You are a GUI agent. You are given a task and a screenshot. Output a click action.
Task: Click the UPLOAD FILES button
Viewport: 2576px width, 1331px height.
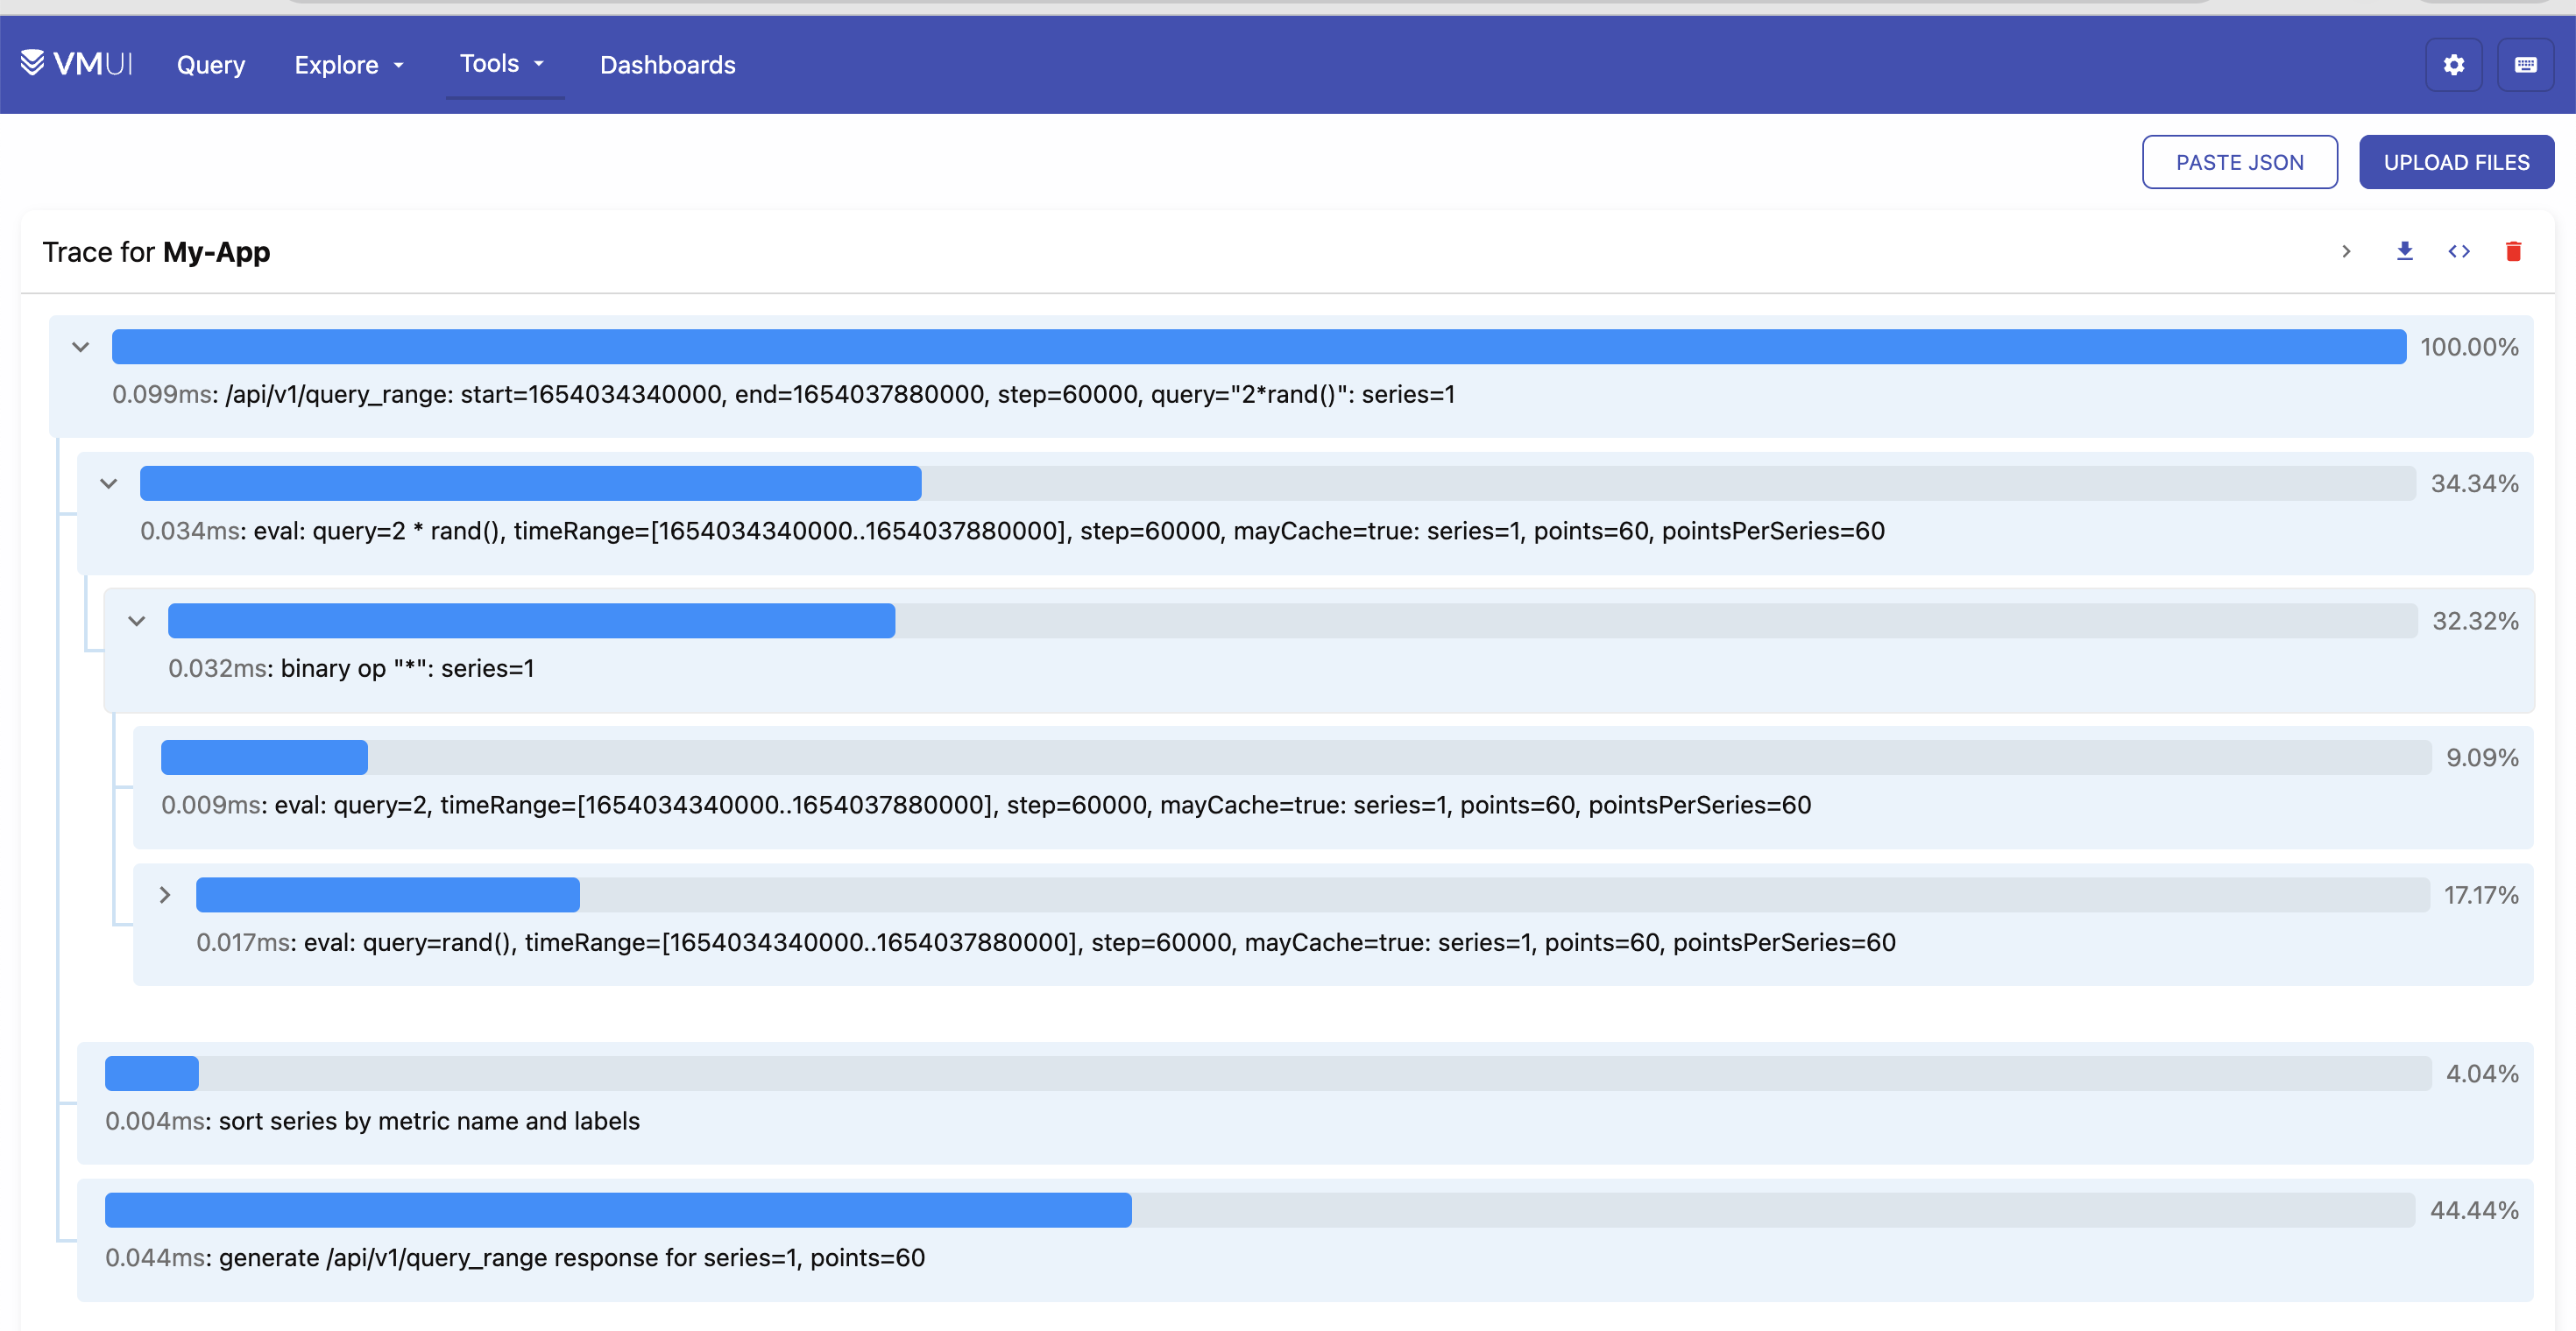click(2456, 162)
